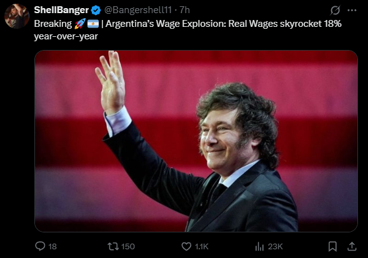Click the blue verified badge
368x258 pixels.
coord(96,11)
